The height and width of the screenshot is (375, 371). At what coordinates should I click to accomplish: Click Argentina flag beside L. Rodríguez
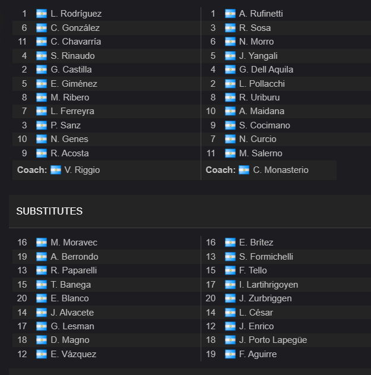tap(42, 14)
